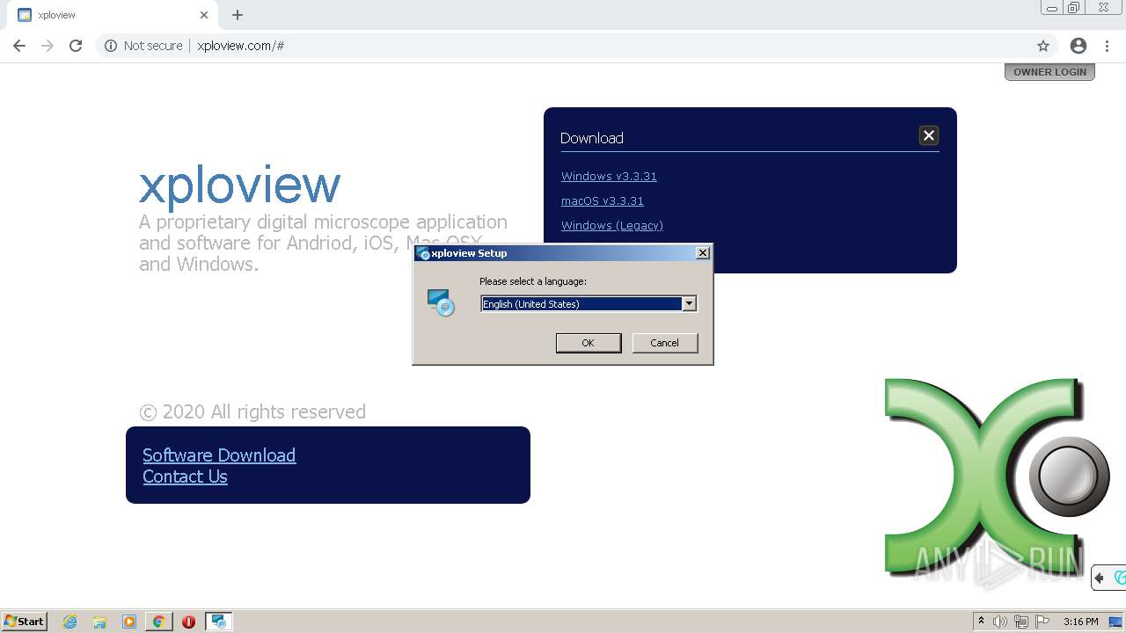Open network connection tray icon
Viewport: 1126px width, 633px height.
(1021, 622)
